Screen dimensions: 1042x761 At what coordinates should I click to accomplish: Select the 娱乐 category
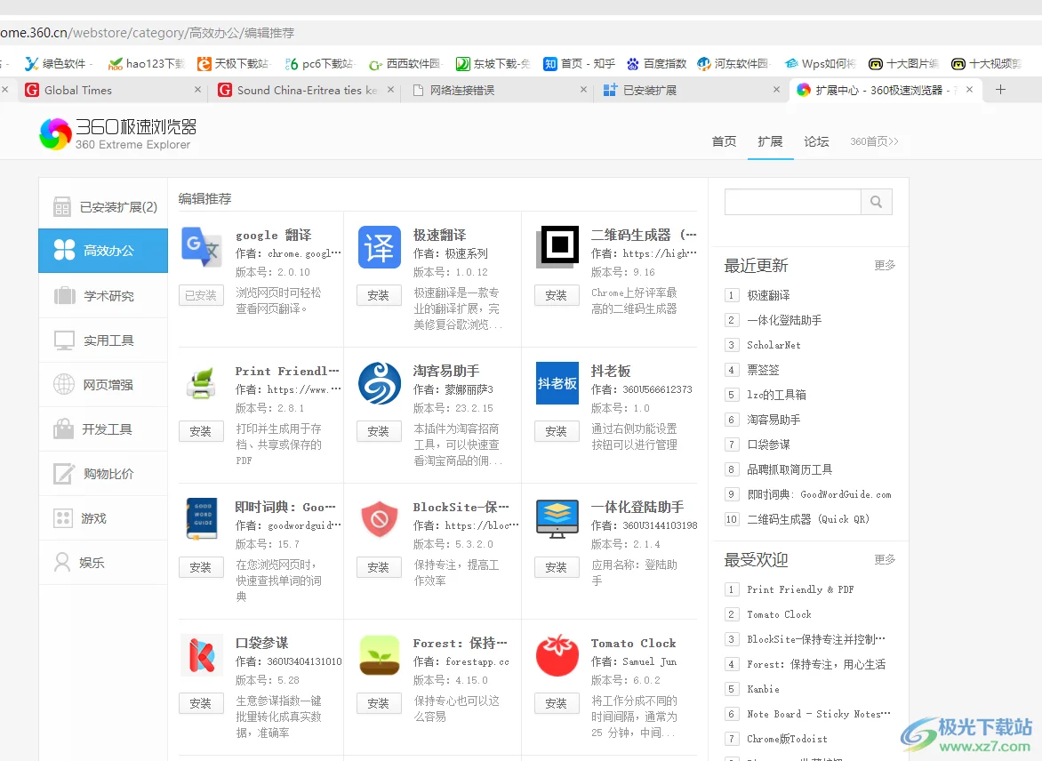pyautogui.click(x=103, y=563)
